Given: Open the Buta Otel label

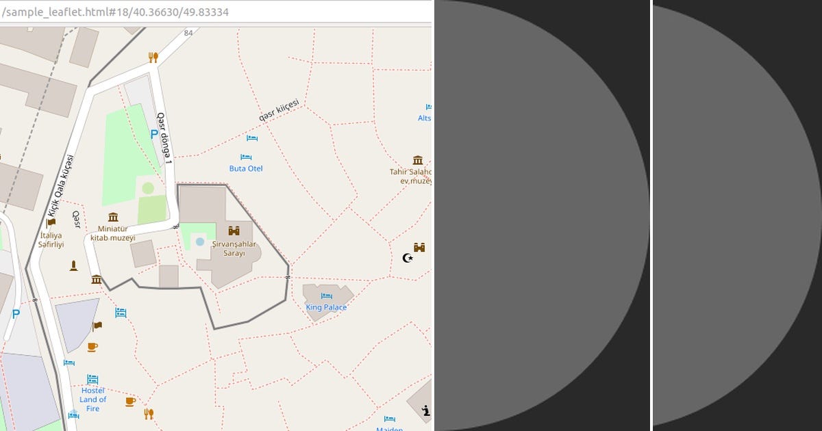Looking at the screenshot, I should (245, 168).
